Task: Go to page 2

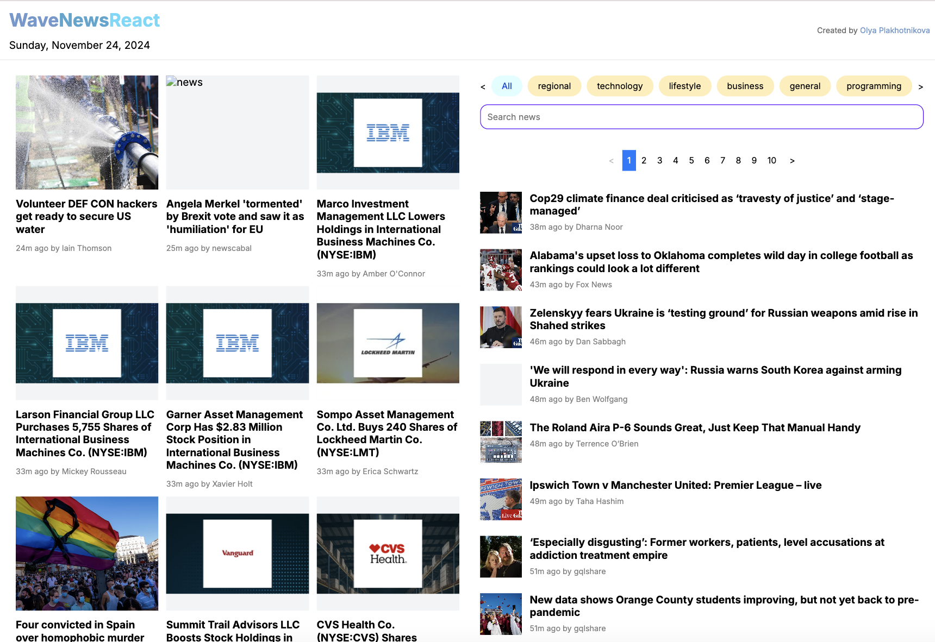Action: coord(644,160)
